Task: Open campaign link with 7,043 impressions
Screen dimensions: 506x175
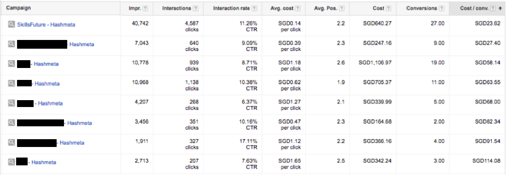Action: [x=55, y=45]
